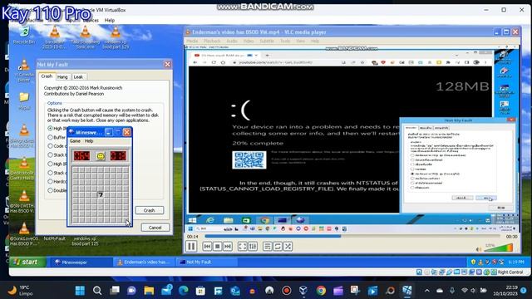Select the second High IRQL radio option
Screen dimensions: 532x299
50,164
